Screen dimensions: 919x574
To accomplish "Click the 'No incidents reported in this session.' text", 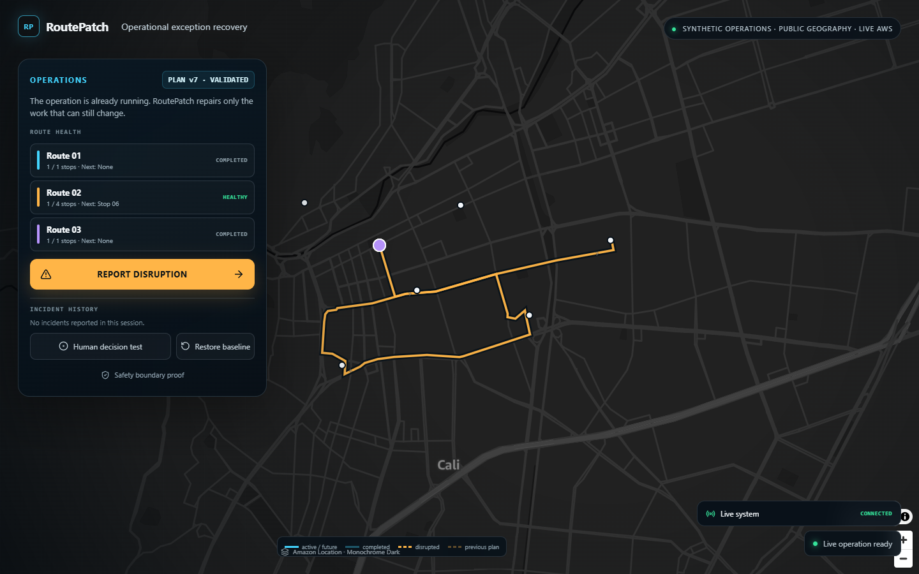I will click(x=87, y=323).
